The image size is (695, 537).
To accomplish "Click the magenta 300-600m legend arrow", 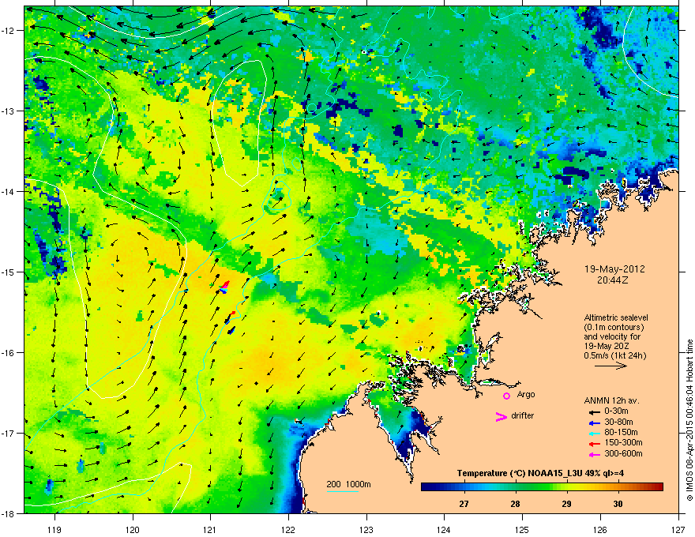I will 593,454.
